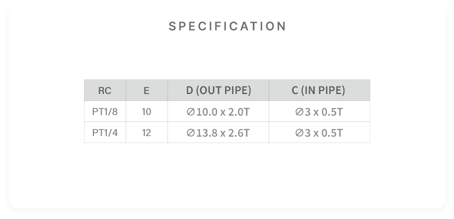Click the C (IN PIPE) header
The width and height of the screenshot is (454, 219).
pyautogui.click(x=319, y=91)
